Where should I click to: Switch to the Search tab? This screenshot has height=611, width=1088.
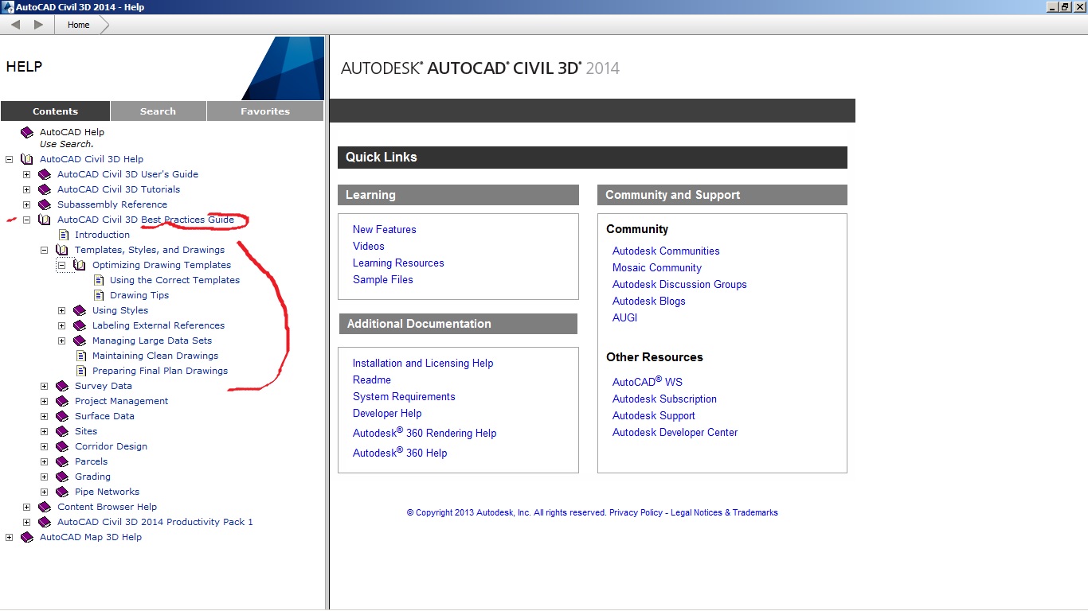(158, 111)
